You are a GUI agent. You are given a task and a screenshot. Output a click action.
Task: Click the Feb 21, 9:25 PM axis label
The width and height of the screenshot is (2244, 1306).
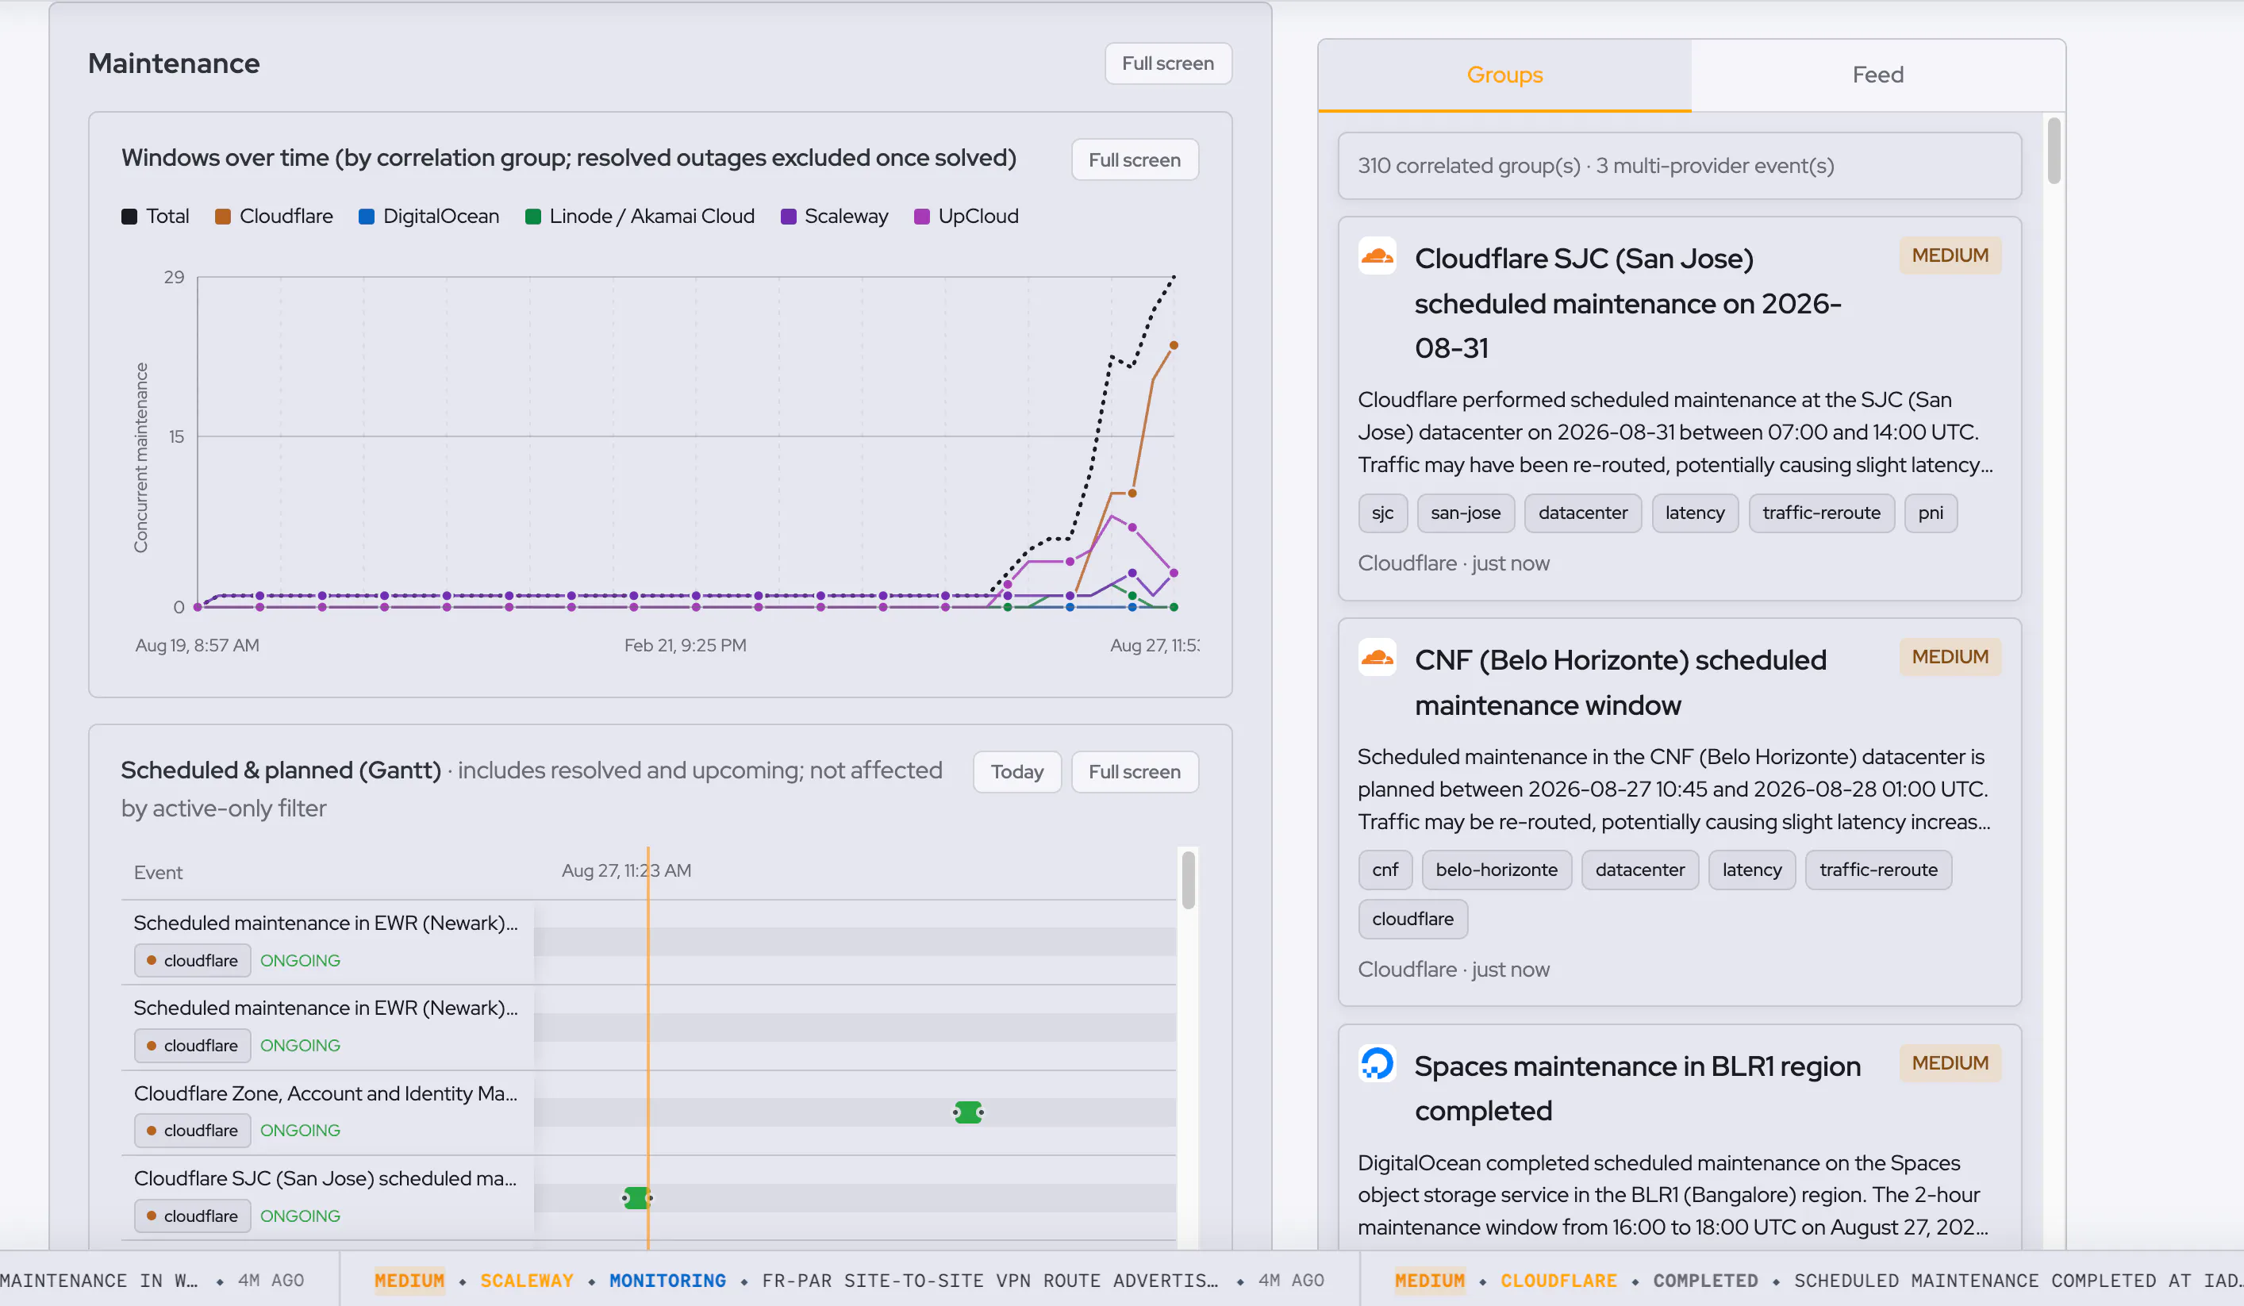(x=685, y=645)
